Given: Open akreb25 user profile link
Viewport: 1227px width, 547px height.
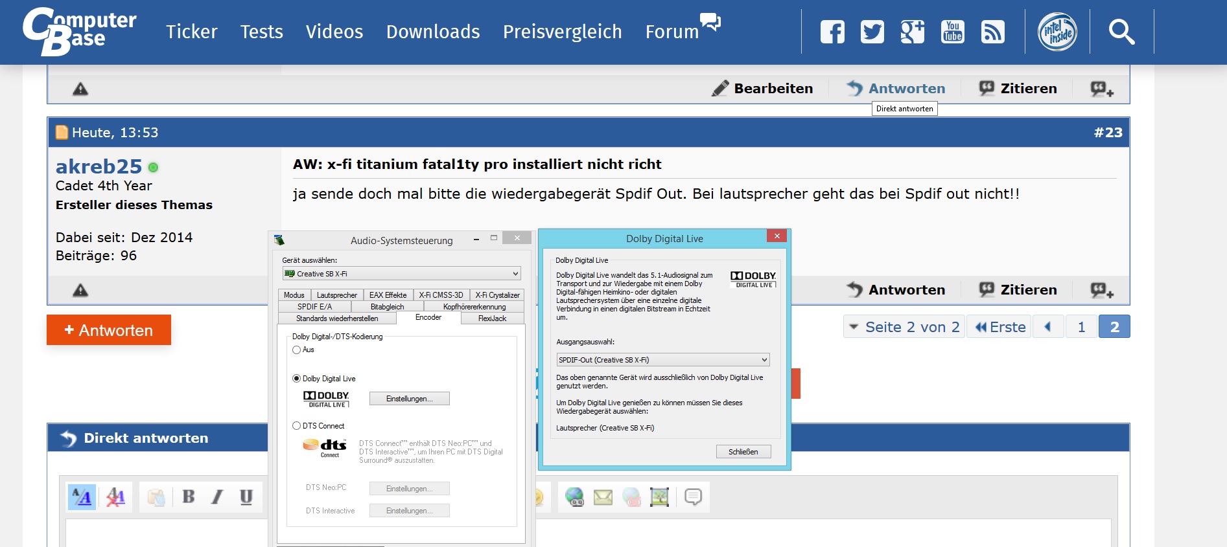Looking at the screenshot, I should click(99, 166).
